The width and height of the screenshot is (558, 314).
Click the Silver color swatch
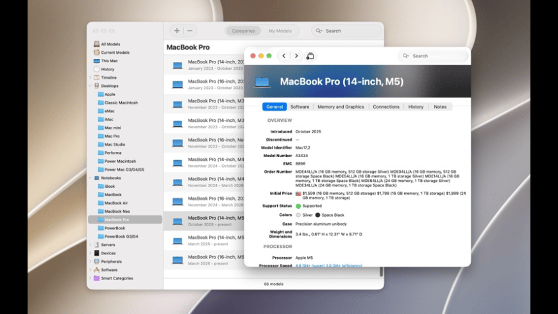pos(298,215)
